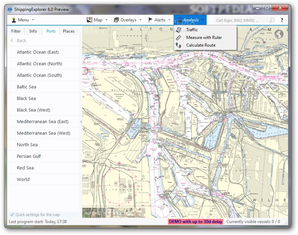Click the search magnifier icon
298x235 pixels.
[x=272, y=20]
